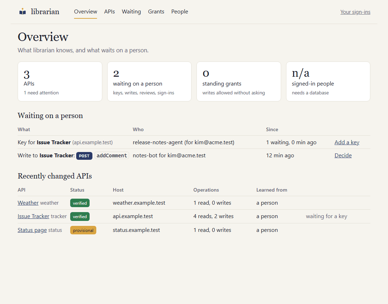Click '1 read, 0 writes' in Weather row
Image resolution: width=388 pixels, height=304 pixels.
point(212,203)
